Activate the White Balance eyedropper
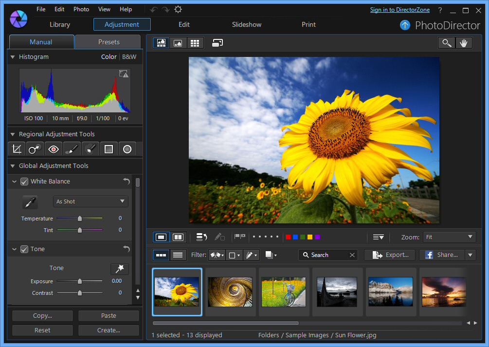Image resolution: width=489 pixels, height=347 pixels. tap(30, 201)
